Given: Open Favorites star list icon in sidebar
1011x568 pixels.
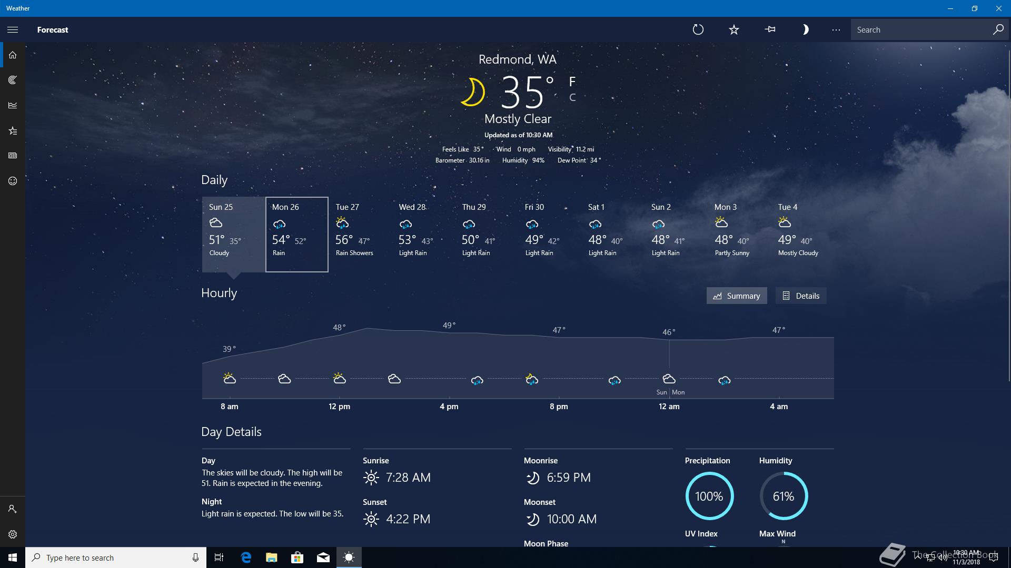Looking at the screenshot, I should coord(13,130).
